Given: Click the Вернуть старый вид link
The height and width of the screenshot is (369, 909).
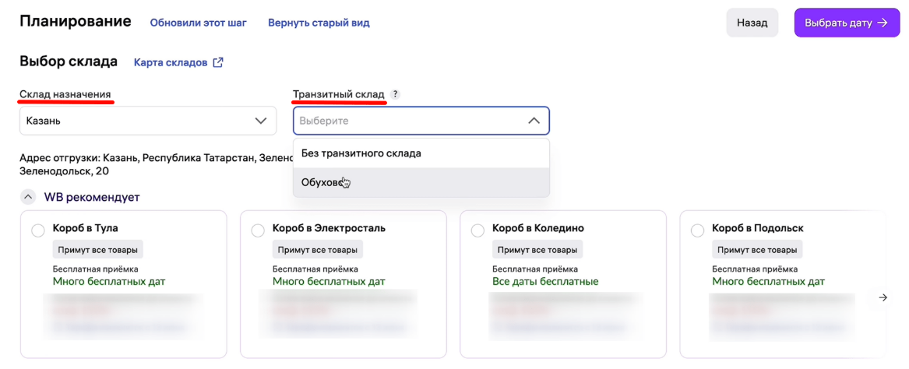Looking at the screenshot, I should click(319, 23).
